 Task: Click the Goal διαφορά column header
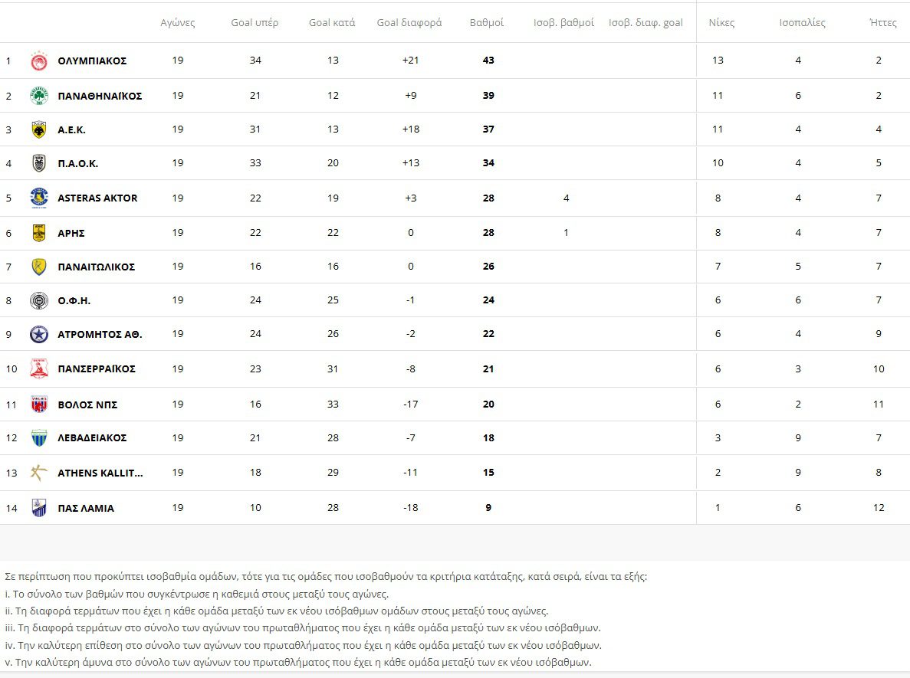(x=409, y=23)
